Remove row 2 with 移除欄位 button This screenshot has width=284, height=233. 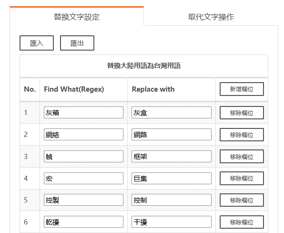tap(242, 135)
